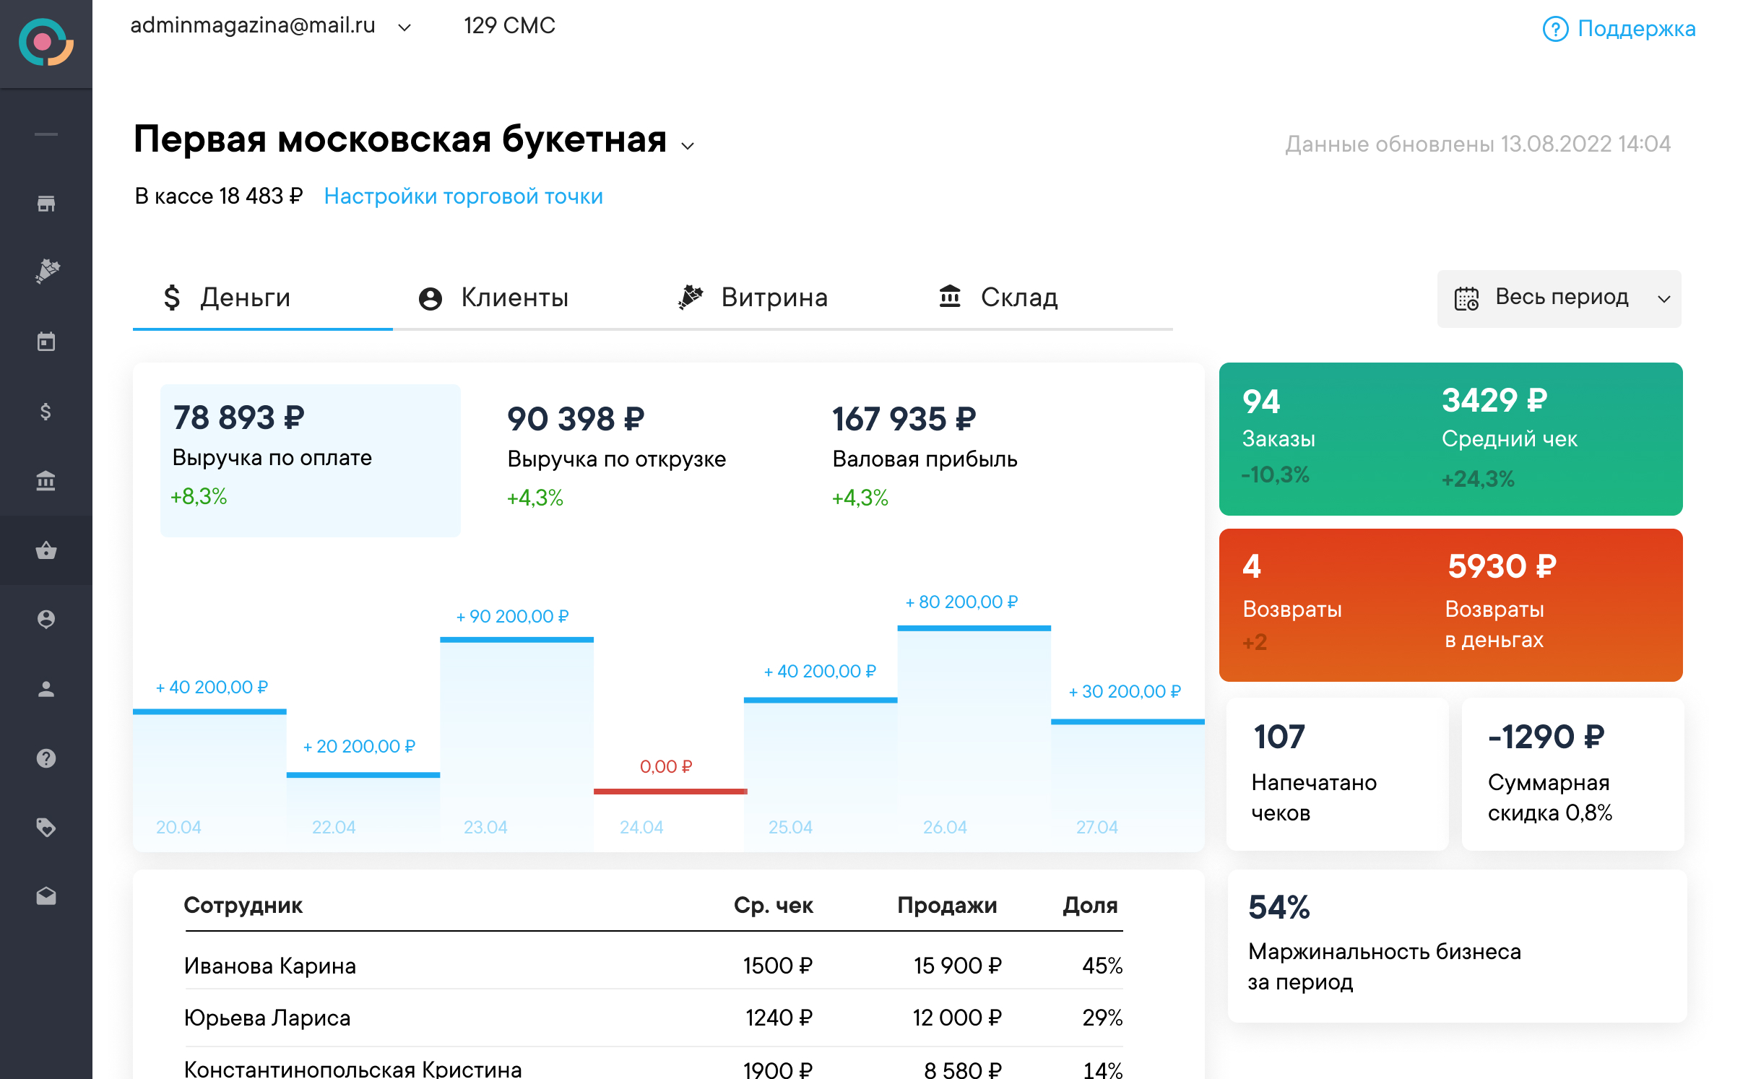1761x1079 pixels.
Task: Open the envelope mail sidebar icon
Action: click(x=46, y=896)
